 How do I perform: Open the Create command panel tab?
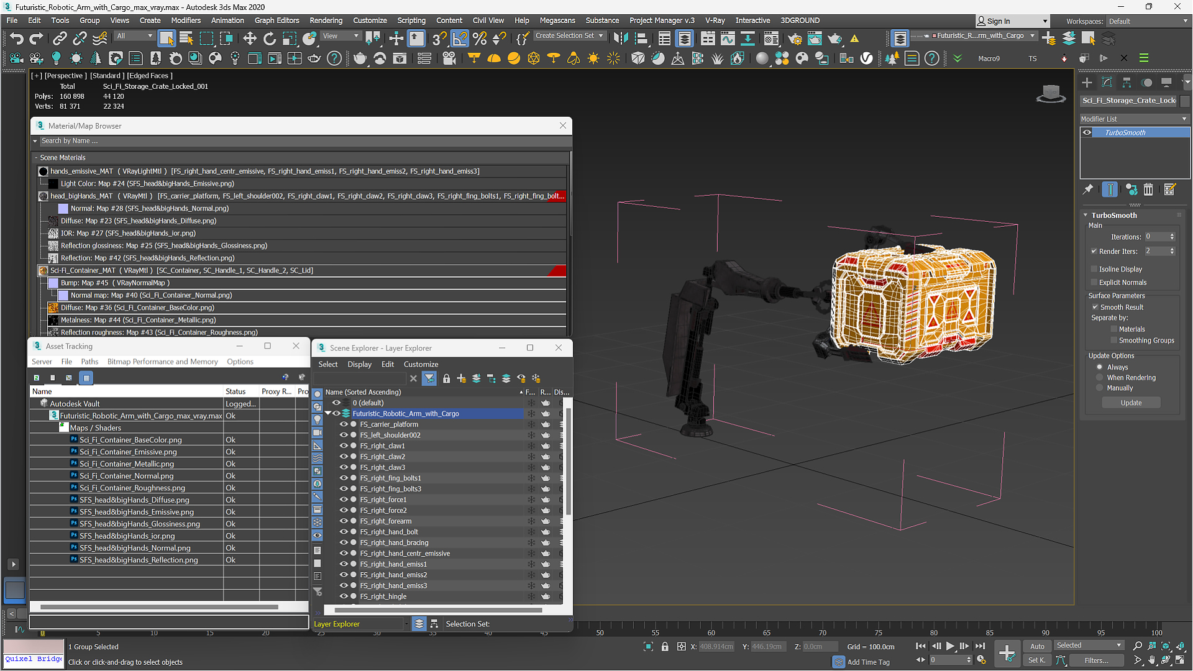pos(1087,82)
